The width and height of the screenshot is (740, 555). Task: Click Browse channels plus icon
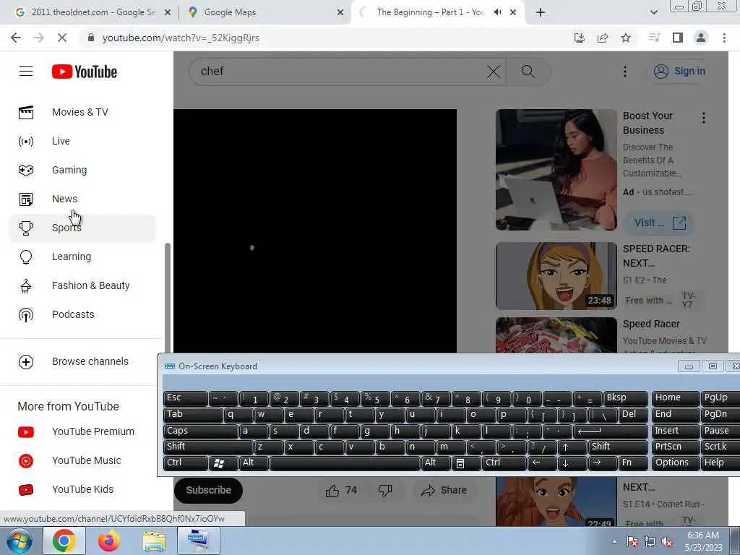click(26, 362)
